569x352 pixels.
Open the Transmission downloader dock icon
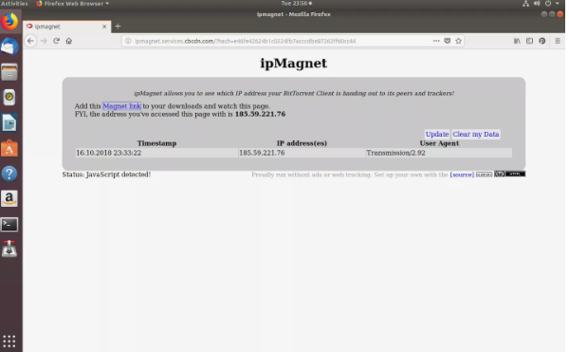pos(9,249)
